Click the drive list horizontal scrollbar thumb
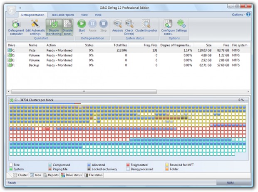 click(x=84, y=91)
